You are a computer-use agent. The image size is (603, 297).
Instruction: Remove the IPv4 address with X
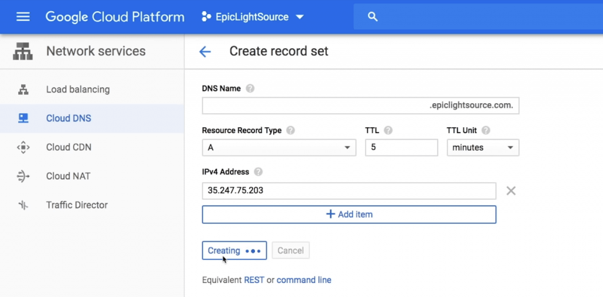point(511,191)
